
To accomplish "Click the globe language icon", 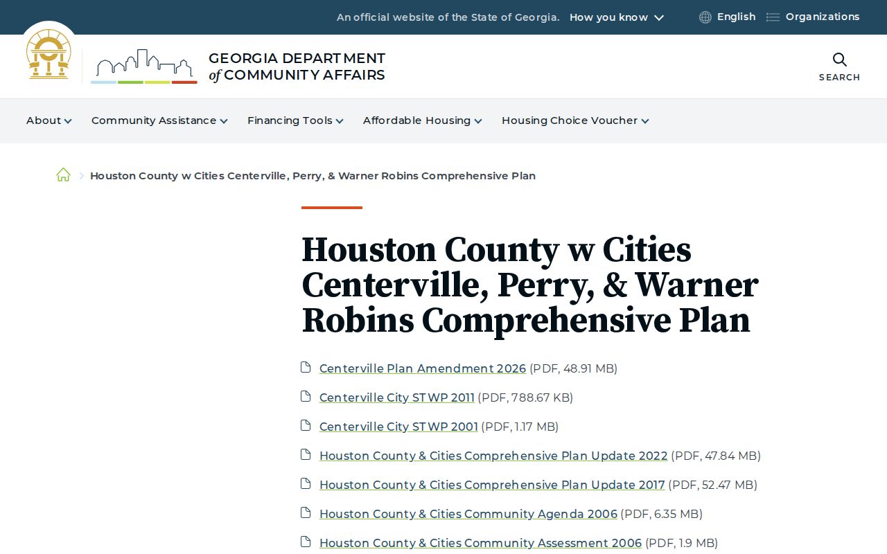I will point(705,17).
